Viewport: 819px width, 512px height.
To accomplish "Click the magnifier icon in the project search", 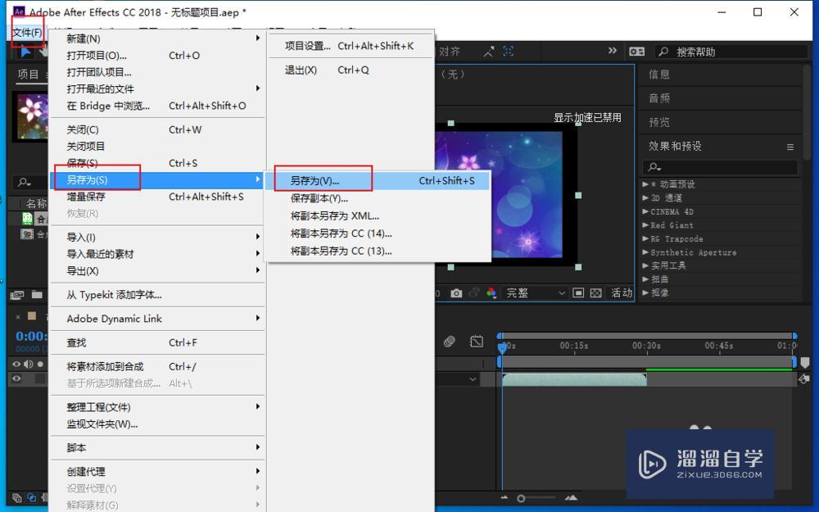I will point(24,183).
